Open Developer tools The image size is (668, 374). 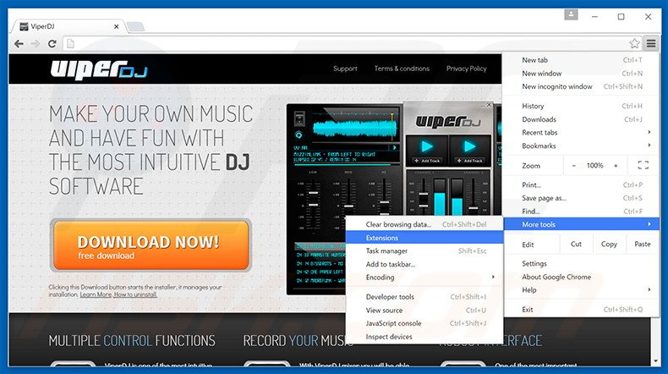click(424, 297)
